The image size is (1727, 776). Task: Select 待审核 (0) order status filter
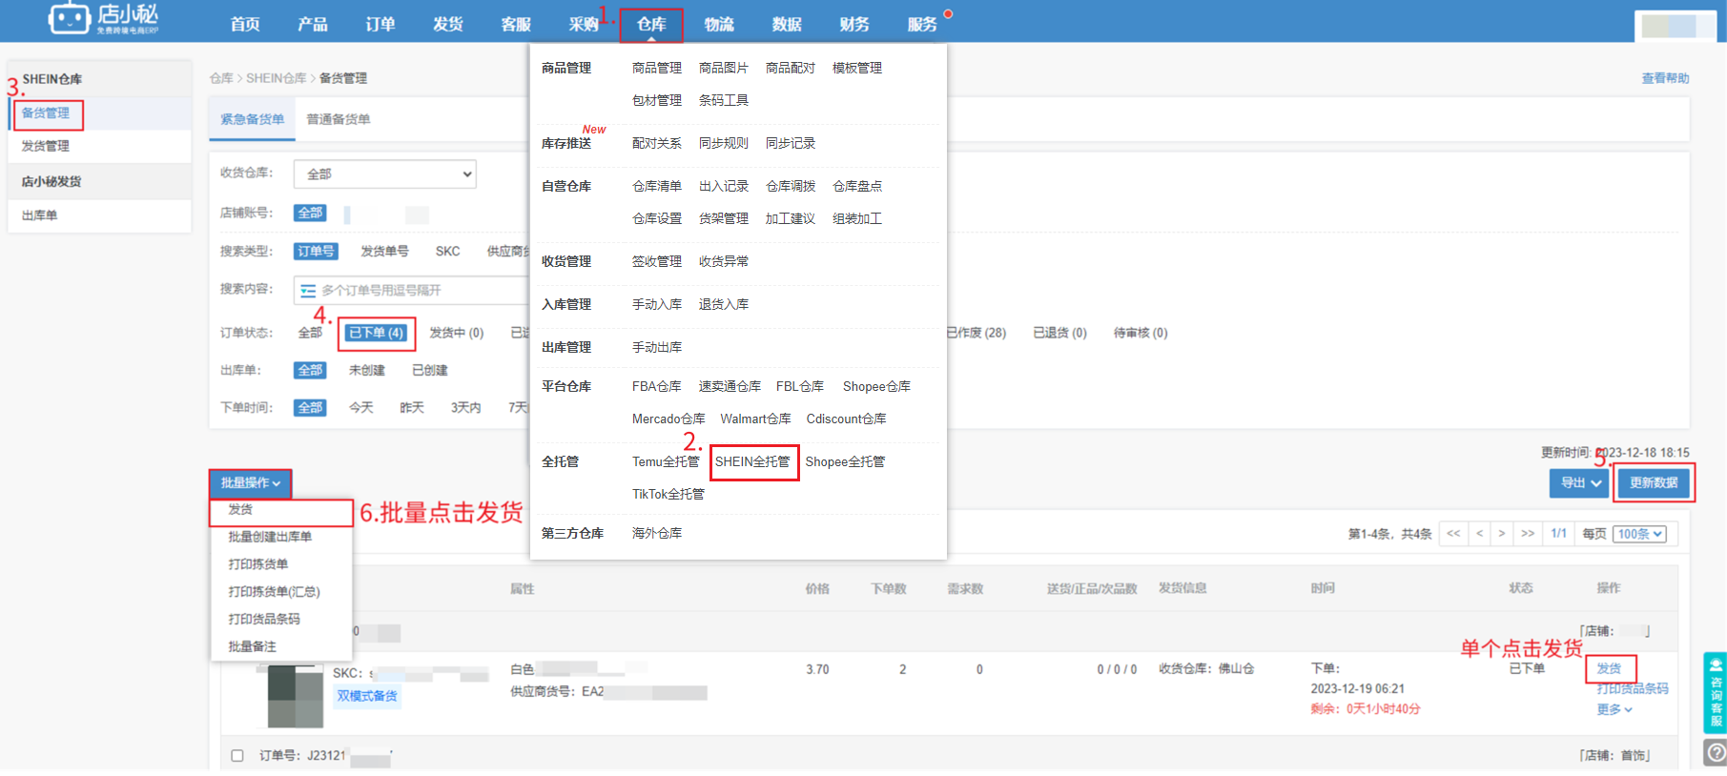coord(1141,333)
